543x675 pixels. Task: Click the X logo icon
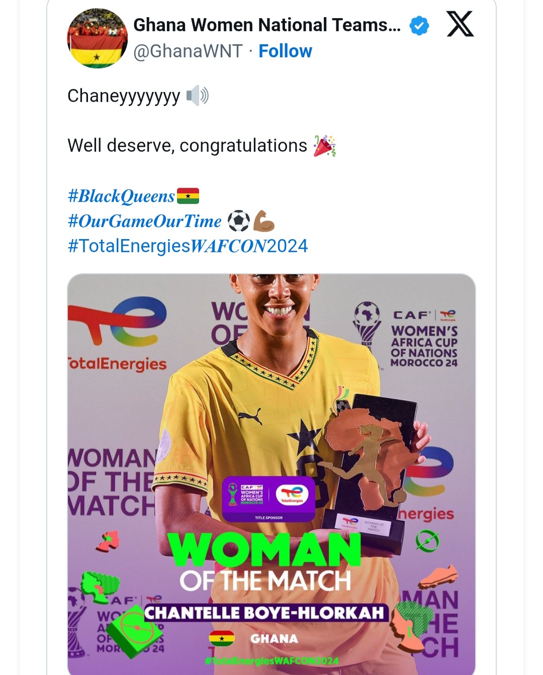tap(460, 25)
